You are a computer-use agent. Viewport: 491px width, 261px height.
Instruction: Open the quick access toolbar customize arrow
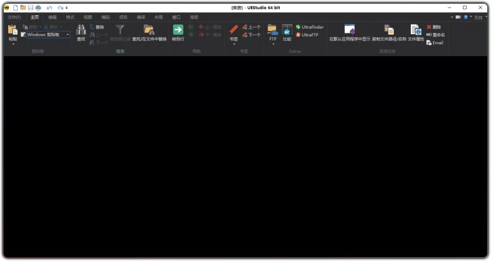[x=66, y=8]
